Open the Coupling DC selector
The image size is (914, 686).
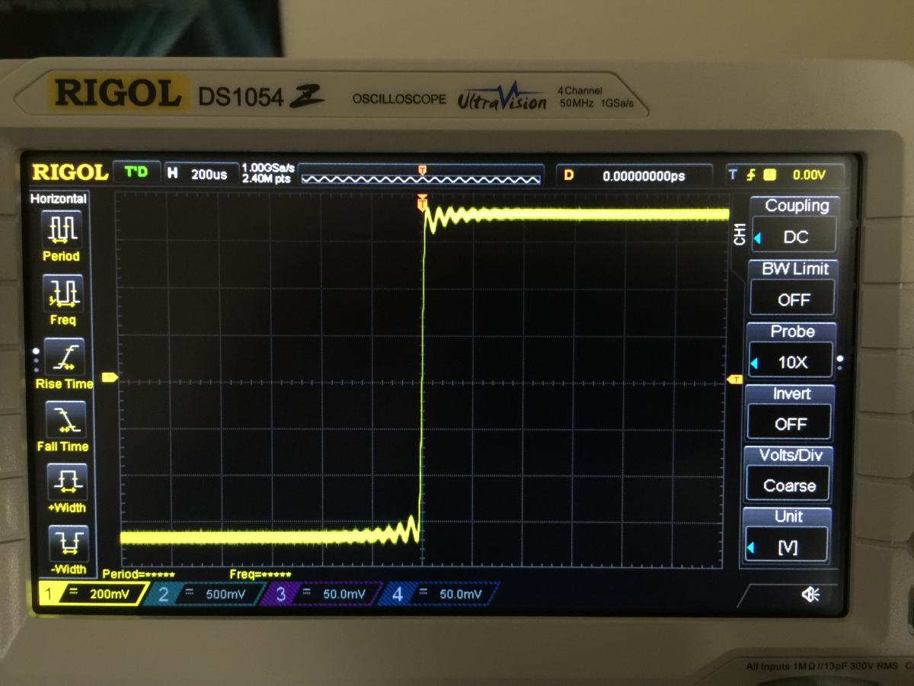[x=794, y=237]
